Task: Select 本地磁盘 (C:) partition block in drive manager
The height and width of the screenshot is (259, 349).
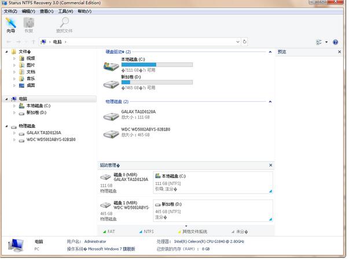Action: pos(213,182)
